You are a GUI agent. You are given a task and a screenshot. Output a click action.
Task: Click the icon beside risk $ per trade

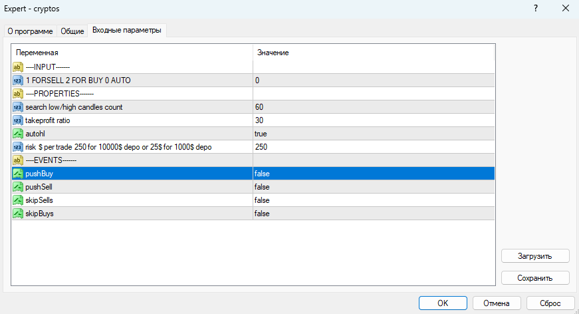[x=18, y=147]
